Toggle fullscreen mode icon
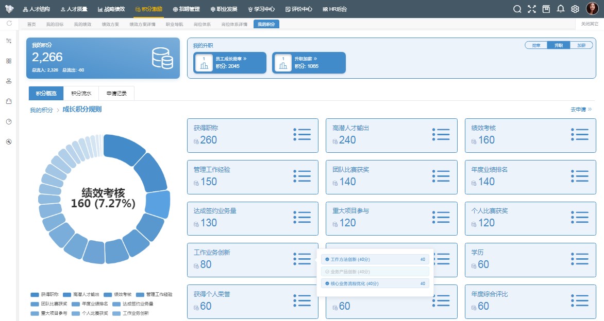 tap(532, 9)
